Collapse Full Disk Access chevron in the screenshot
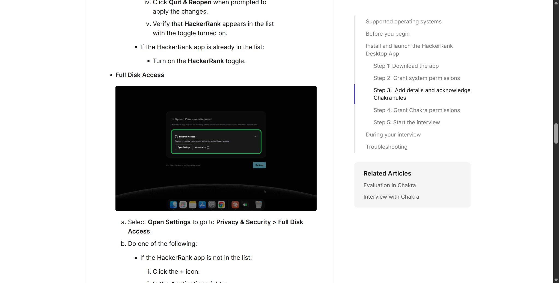The image size is (559, 283). click(x=255, y=137)
